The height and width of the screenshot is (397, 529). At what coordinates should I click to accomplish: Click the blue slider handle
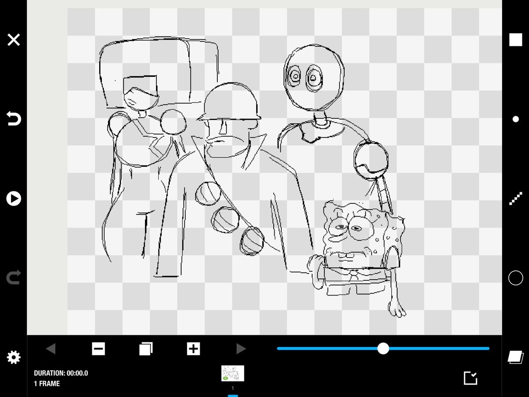(x=384, y=348)
